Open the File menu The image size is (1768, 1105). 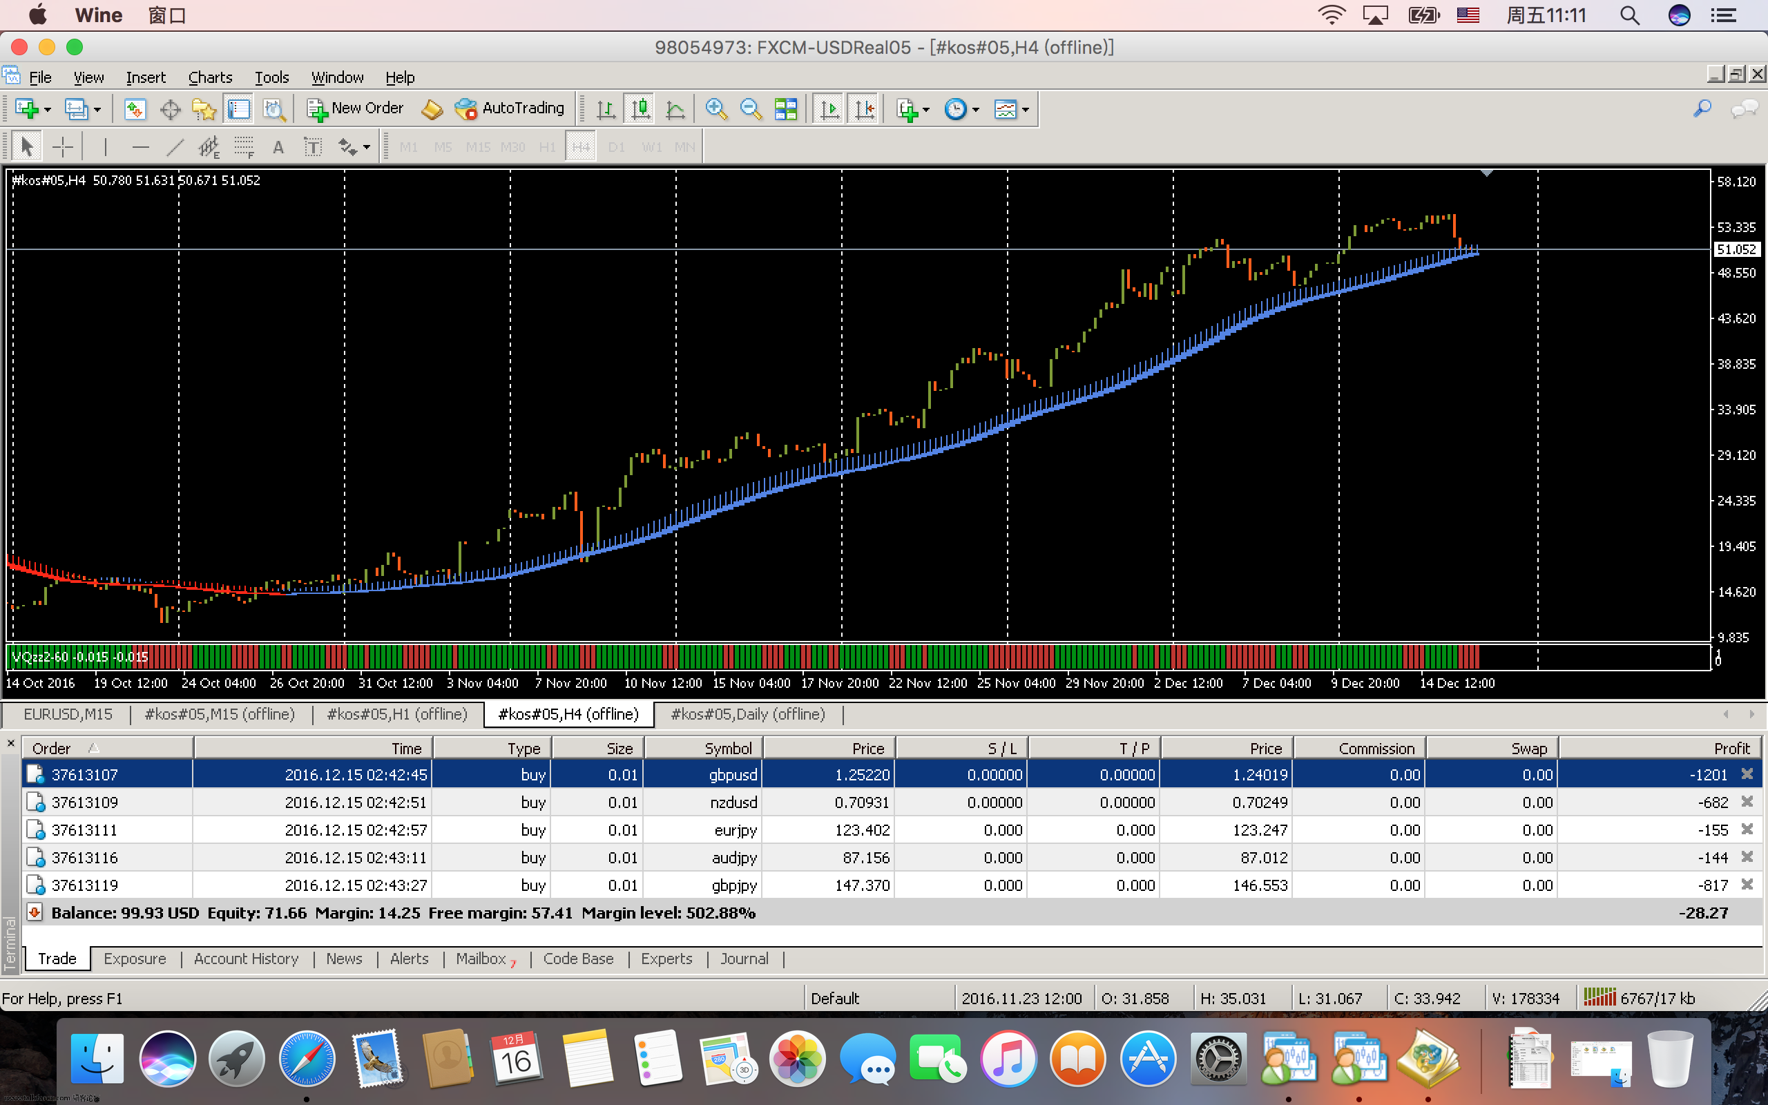40,77
